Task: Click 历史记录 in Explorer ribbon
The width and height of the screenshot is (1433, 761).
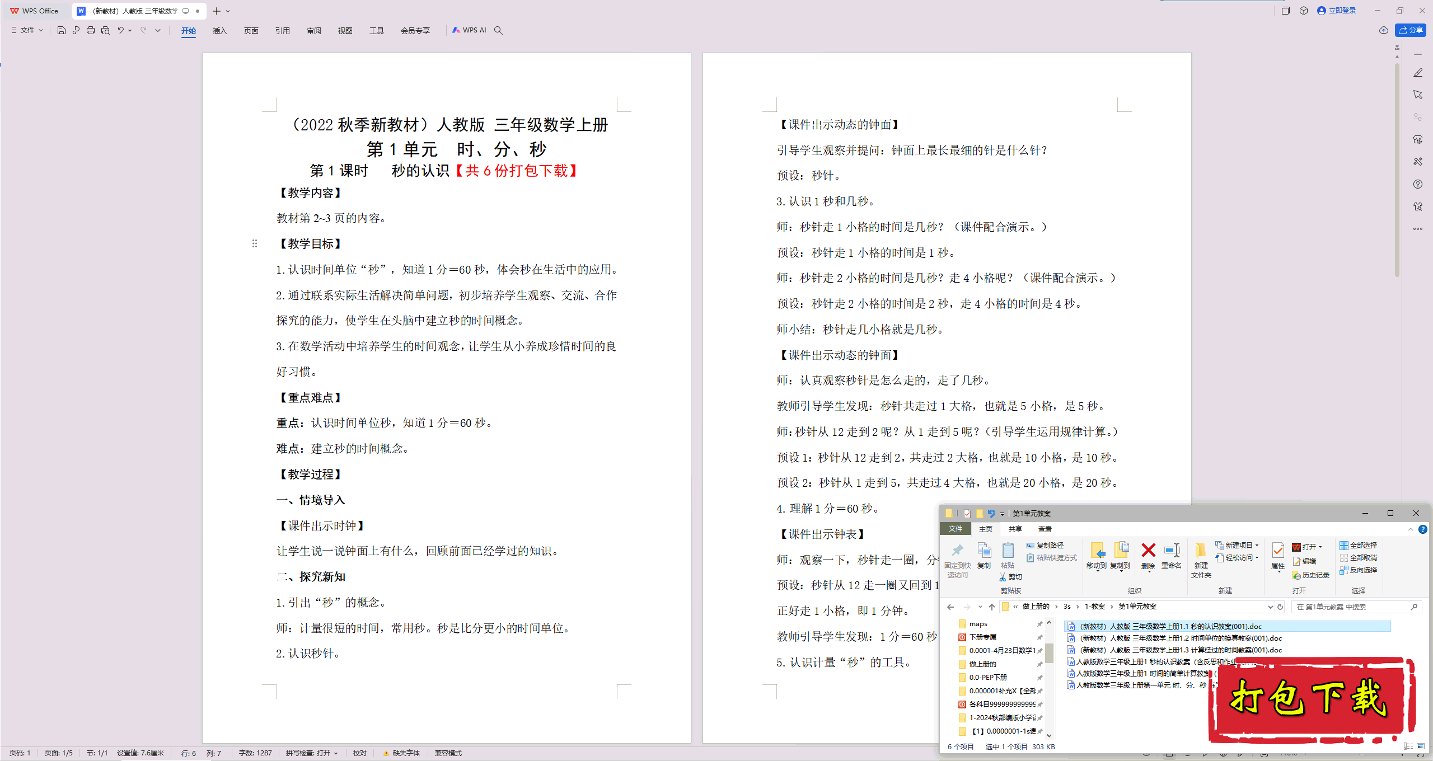Action: (1310, 575)
